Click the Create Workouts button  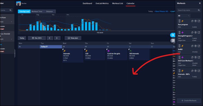coord(189,101)
